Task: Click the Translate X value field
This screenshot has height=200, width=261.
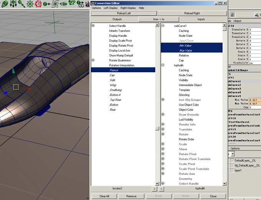Action: click(255, 30)
